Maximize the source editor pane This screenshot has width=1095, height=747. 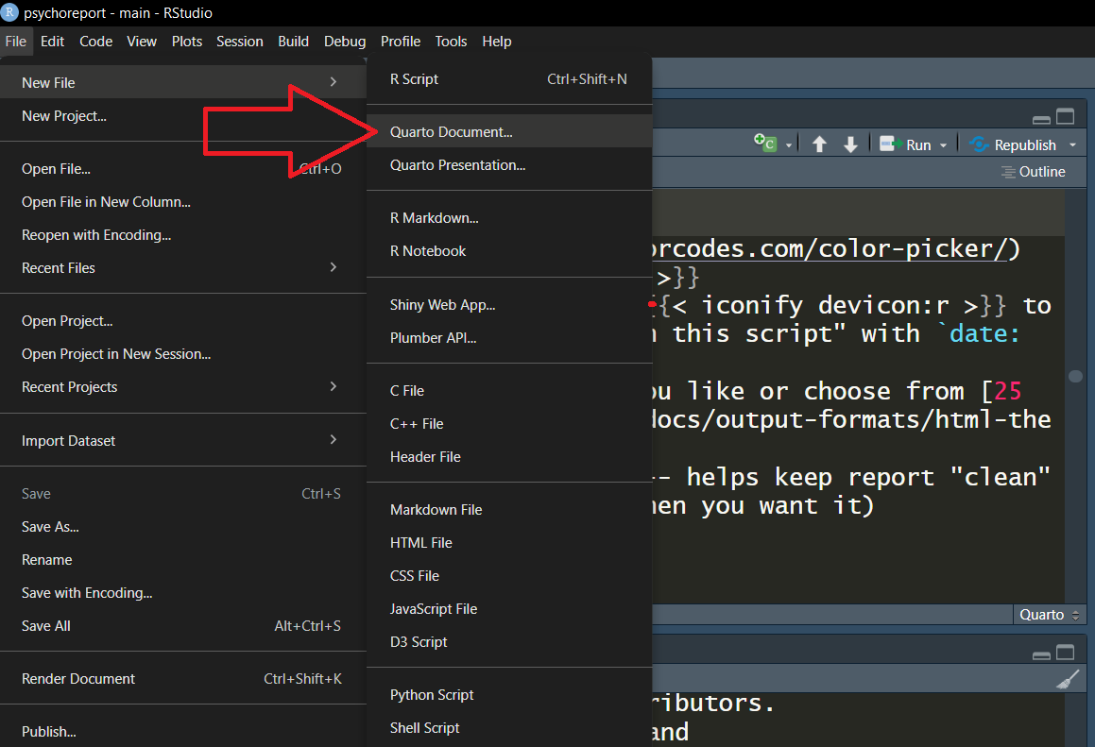(1066, 117)
